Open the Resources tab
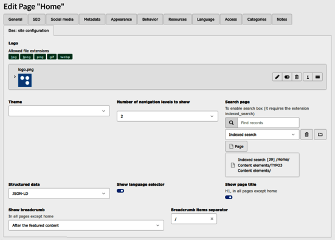Screen dimensions: 335x240 pos(178,19)
